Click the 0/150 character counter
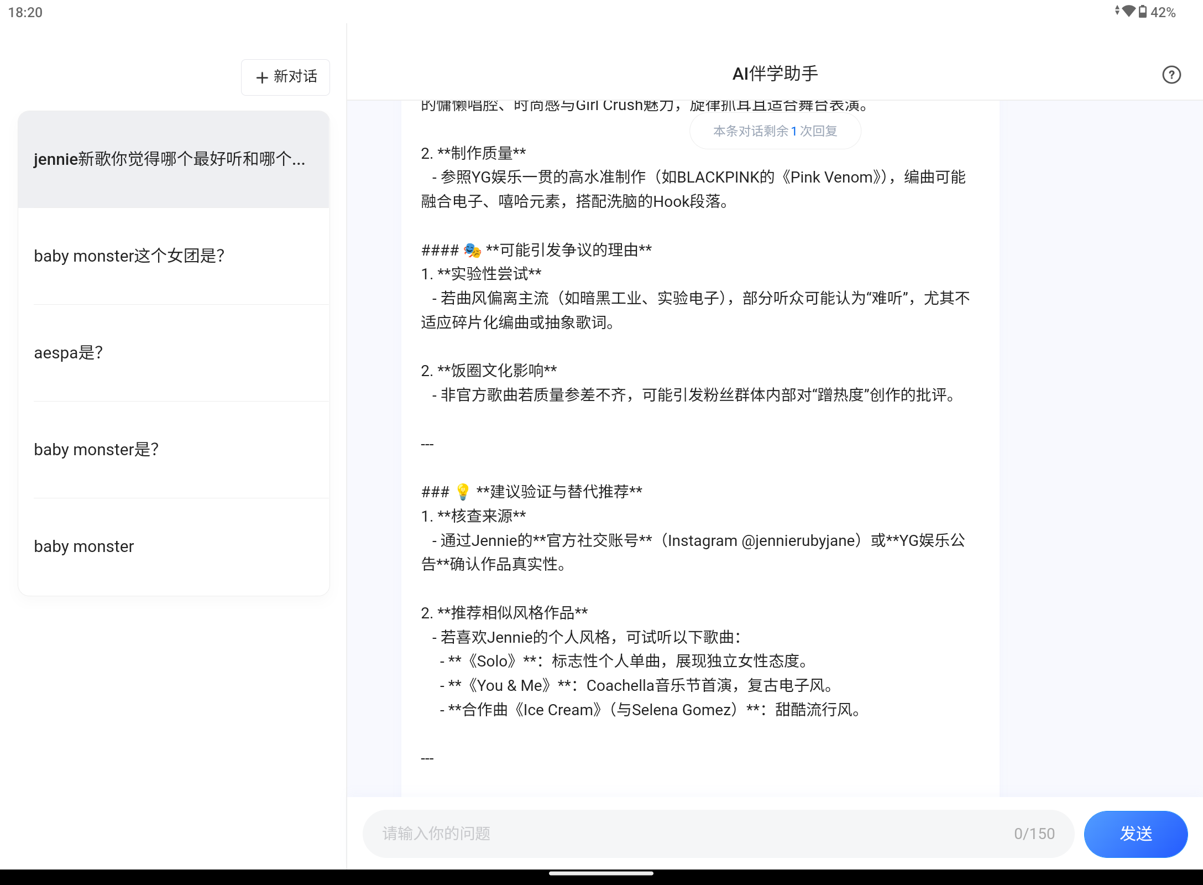This screenshot has height=885, width=1203. coord(1034,834)
